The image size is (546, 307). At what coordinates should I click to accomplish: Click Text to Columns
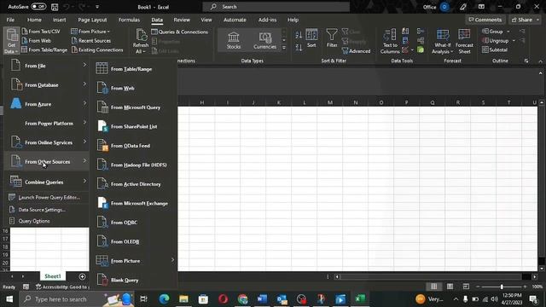click(390, 42)
